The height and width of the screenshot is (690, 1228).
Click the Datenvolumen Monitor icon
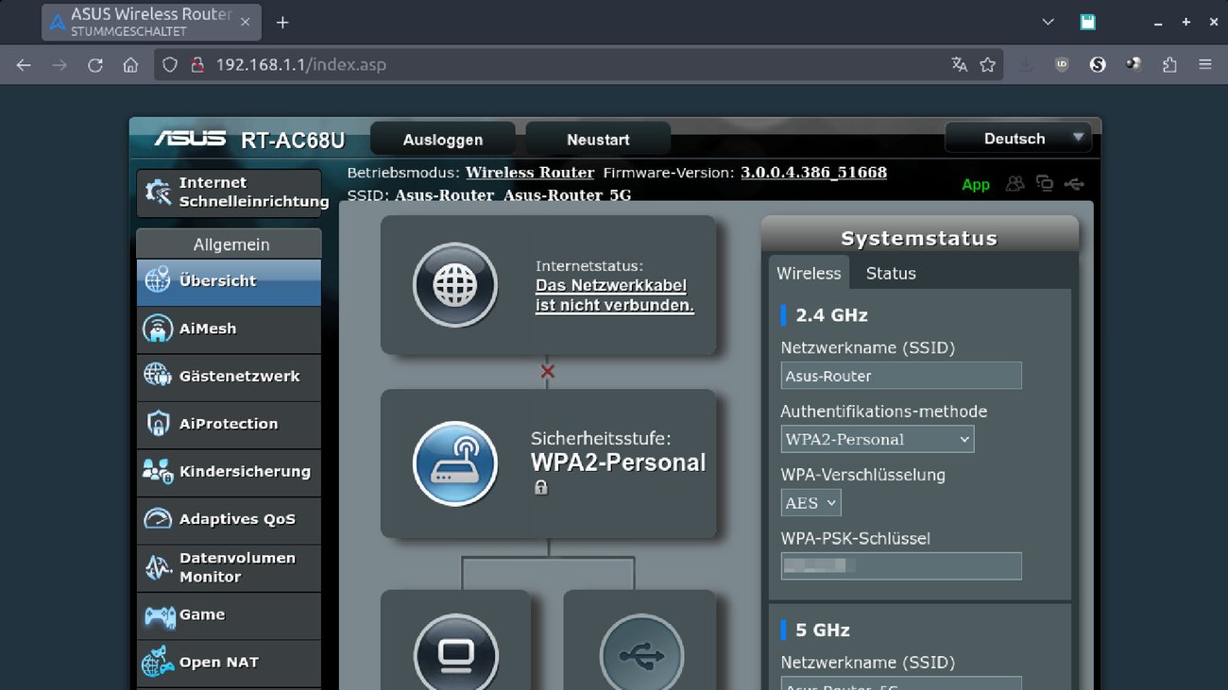[x=157, y=566]
